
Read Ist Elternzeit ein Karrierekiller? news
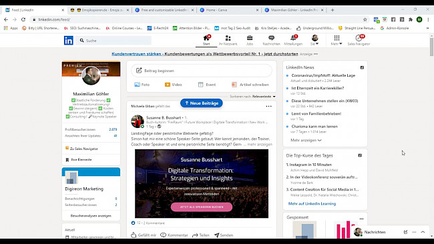point(317,88)
